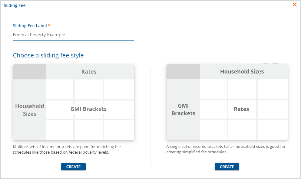Click the "Choose a sliding fee style" heading
Screen dimensions: 301x179
[x=48, y=55]
